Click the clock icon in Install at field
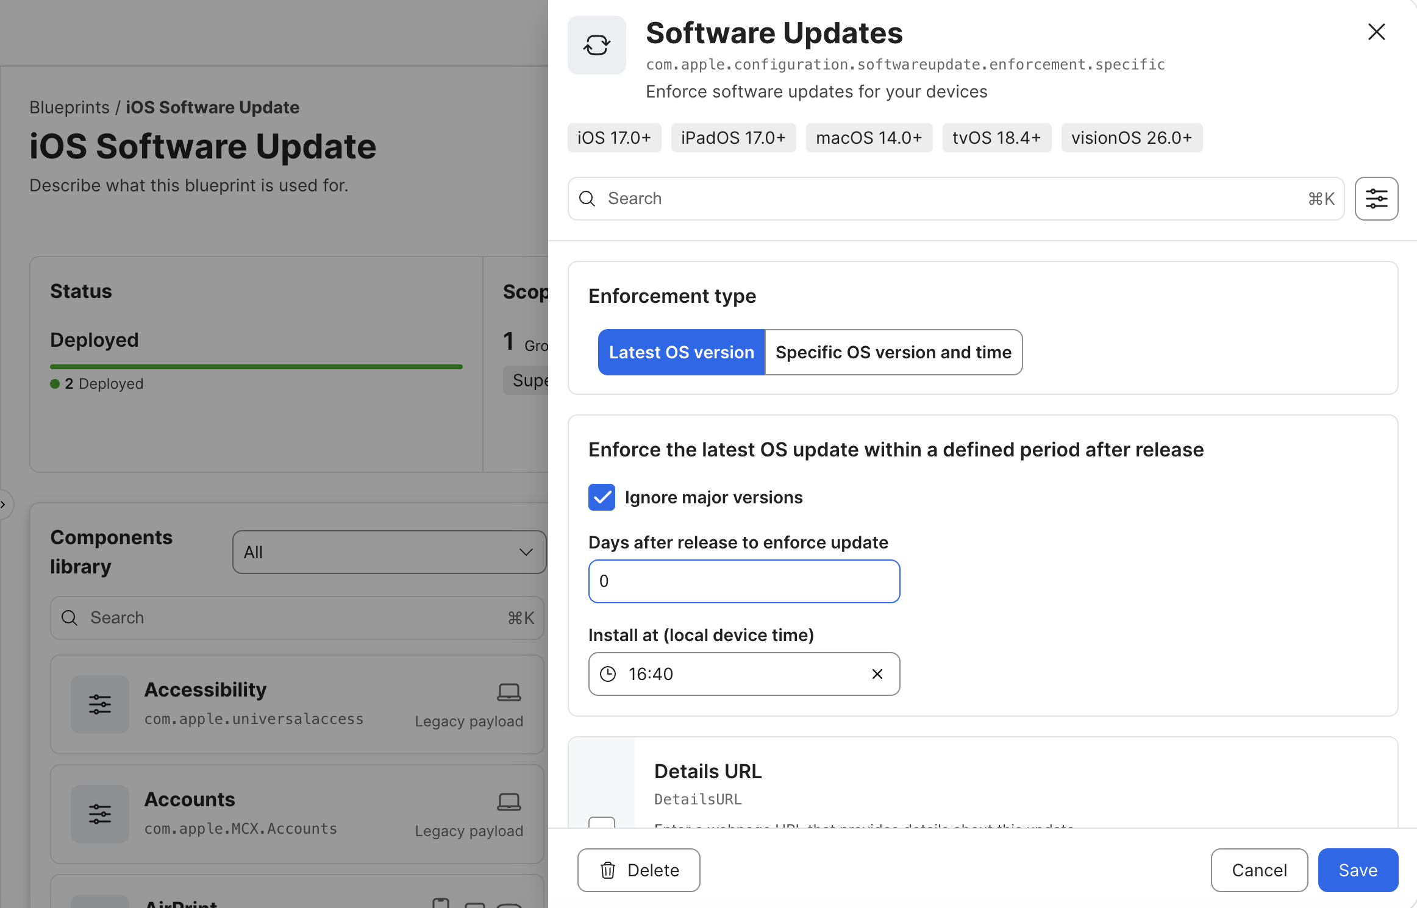 pos(608,674)
